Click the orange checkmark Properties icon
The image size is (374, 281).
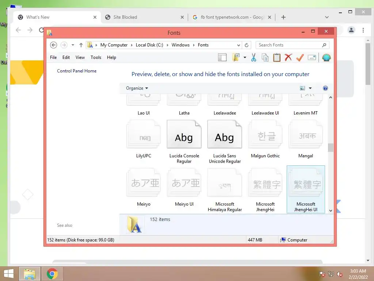pos(300,57)
